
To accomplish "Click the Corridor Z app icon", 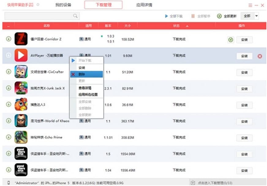I will (x=21, y=39).
